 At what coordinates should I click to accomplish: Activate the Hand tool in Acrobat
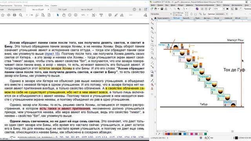point(64,15)
